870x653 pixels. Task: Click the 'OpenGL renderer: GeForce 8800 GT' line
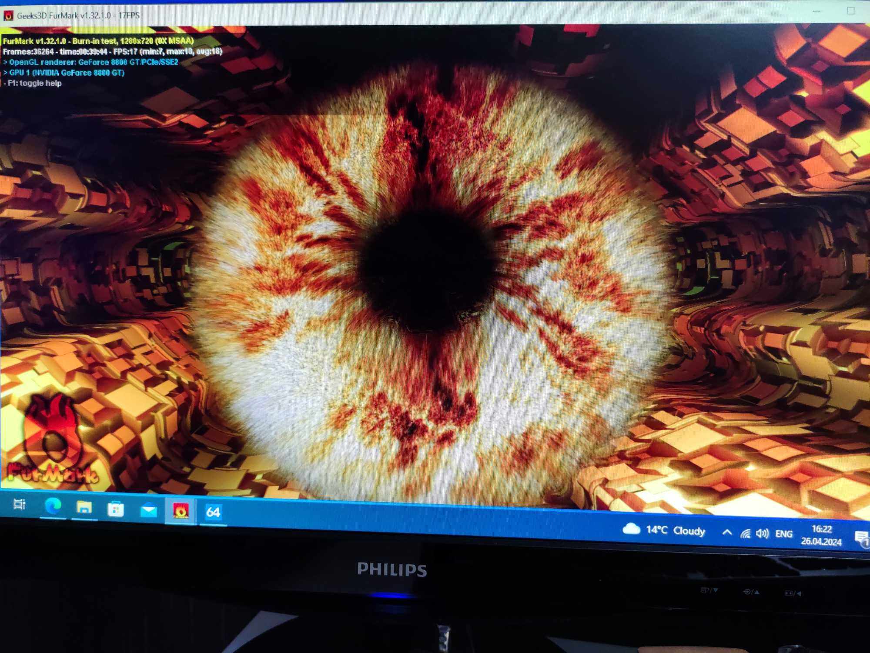(x=90, y=62)
